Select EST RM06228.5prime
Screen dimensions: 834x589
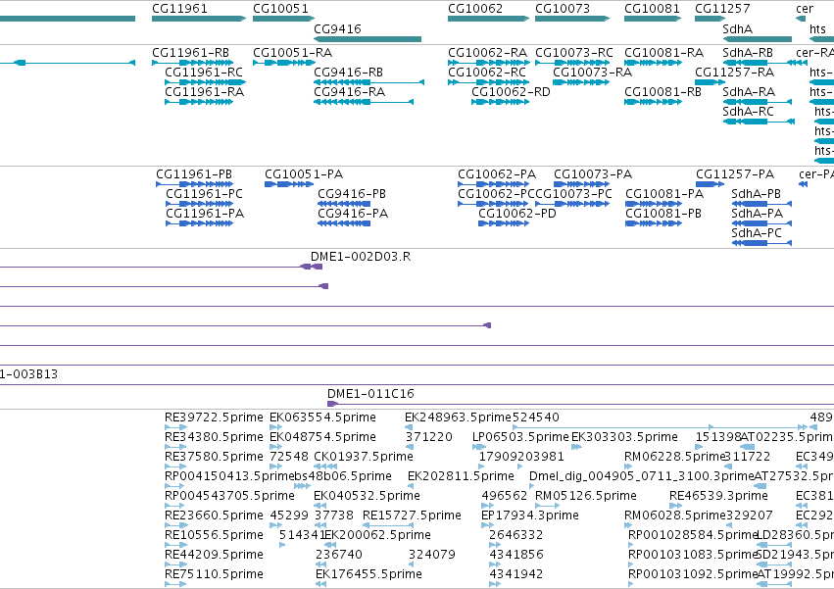pyautogui.click(x=628, y=466)
